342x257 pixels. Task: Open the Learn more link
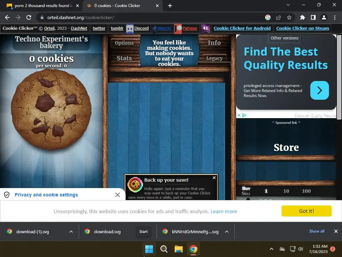pyautogui.click(x=223, y=211)
